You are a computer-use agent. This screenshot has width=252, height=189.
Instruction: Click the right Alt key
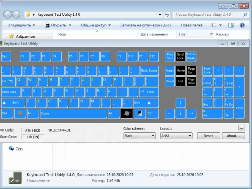coord(114,113)
